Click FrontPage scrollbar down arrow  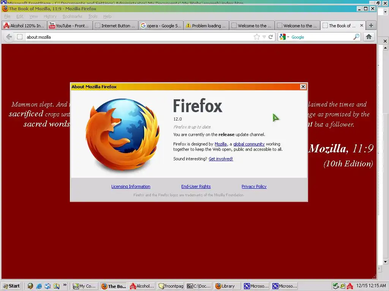(385, 261)
